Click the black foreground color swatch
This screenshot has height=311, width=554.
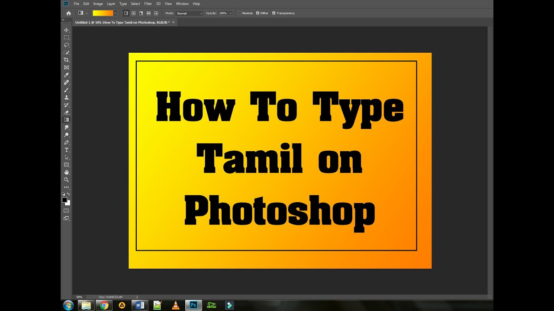[x=64, y=200]
